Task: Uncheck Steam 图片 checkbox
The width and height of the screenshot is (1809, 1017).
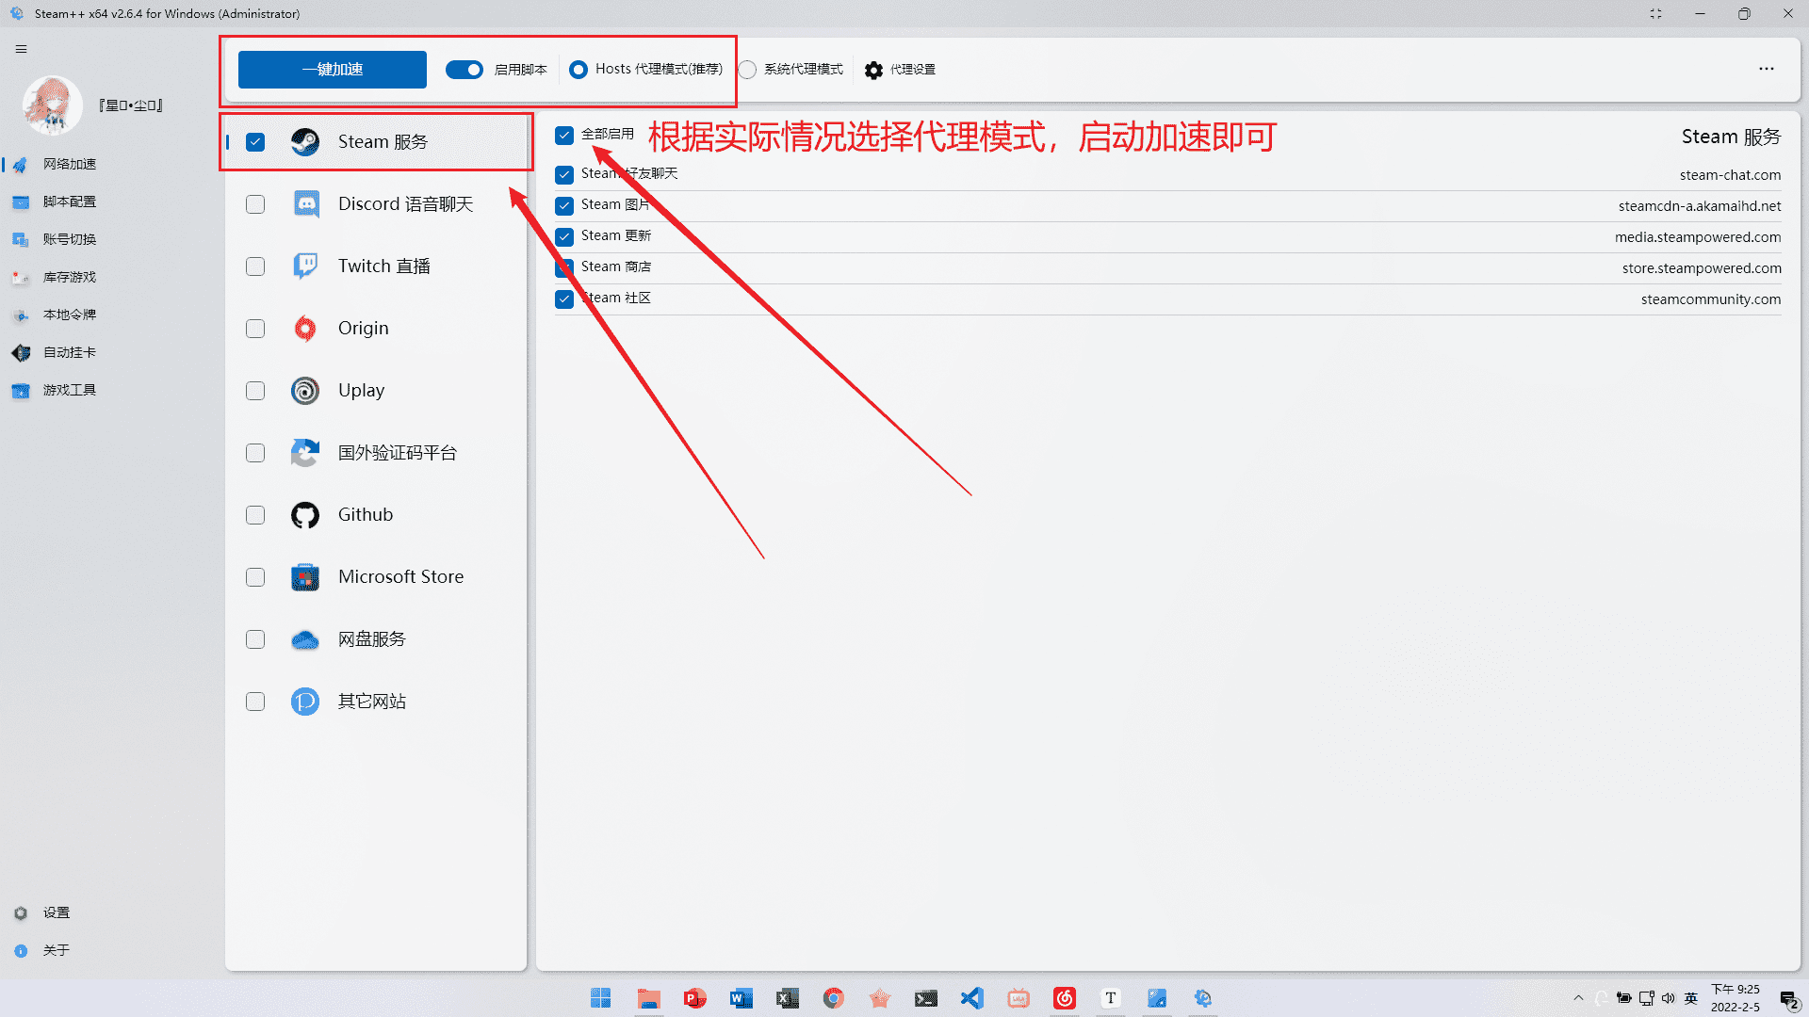Action: point(564,206)
